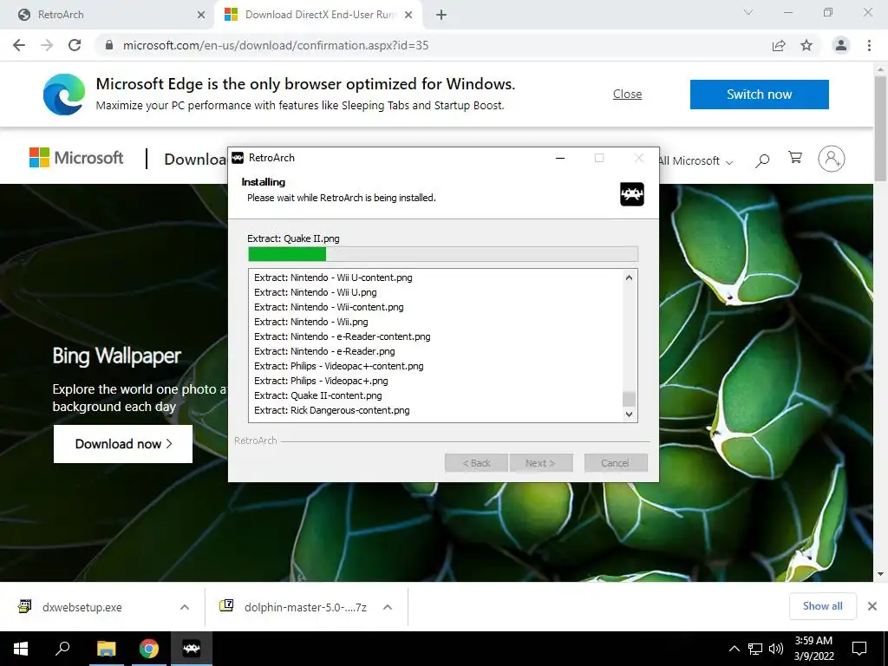This screenshot has height=666, width=888.
Task: Open the Microsoft site search icon
Action: (x=762, y=160)
